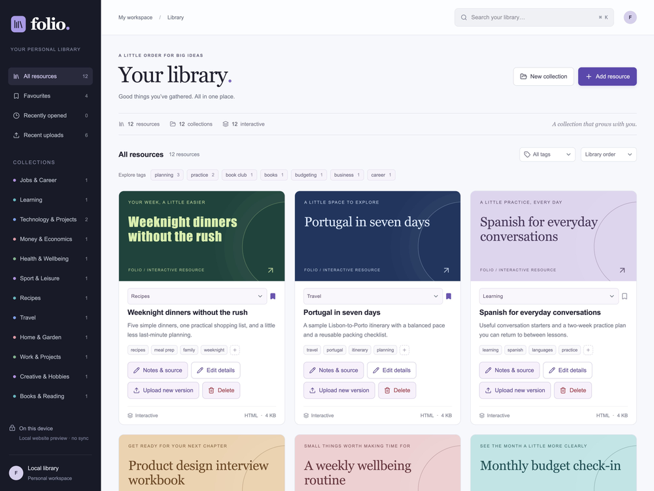Edit details of Portugal in seven days
This screenshot has width=654, height=491.
tap(392, 371)
